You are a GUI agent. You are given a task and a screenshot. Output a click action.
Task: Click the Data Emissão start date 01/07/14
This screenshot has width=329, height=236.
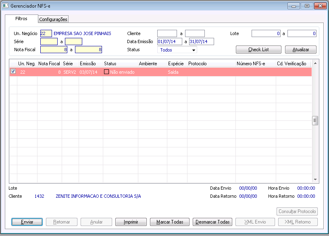pyautogui.click(x=170, y=41)
